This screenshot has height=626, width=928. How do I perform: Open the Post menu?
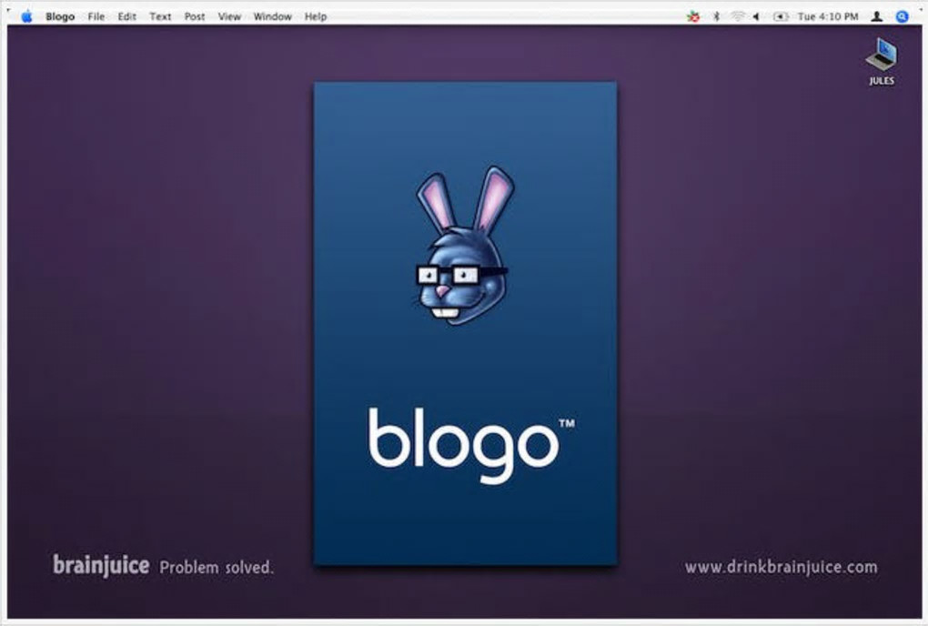[x=194, y=16]
